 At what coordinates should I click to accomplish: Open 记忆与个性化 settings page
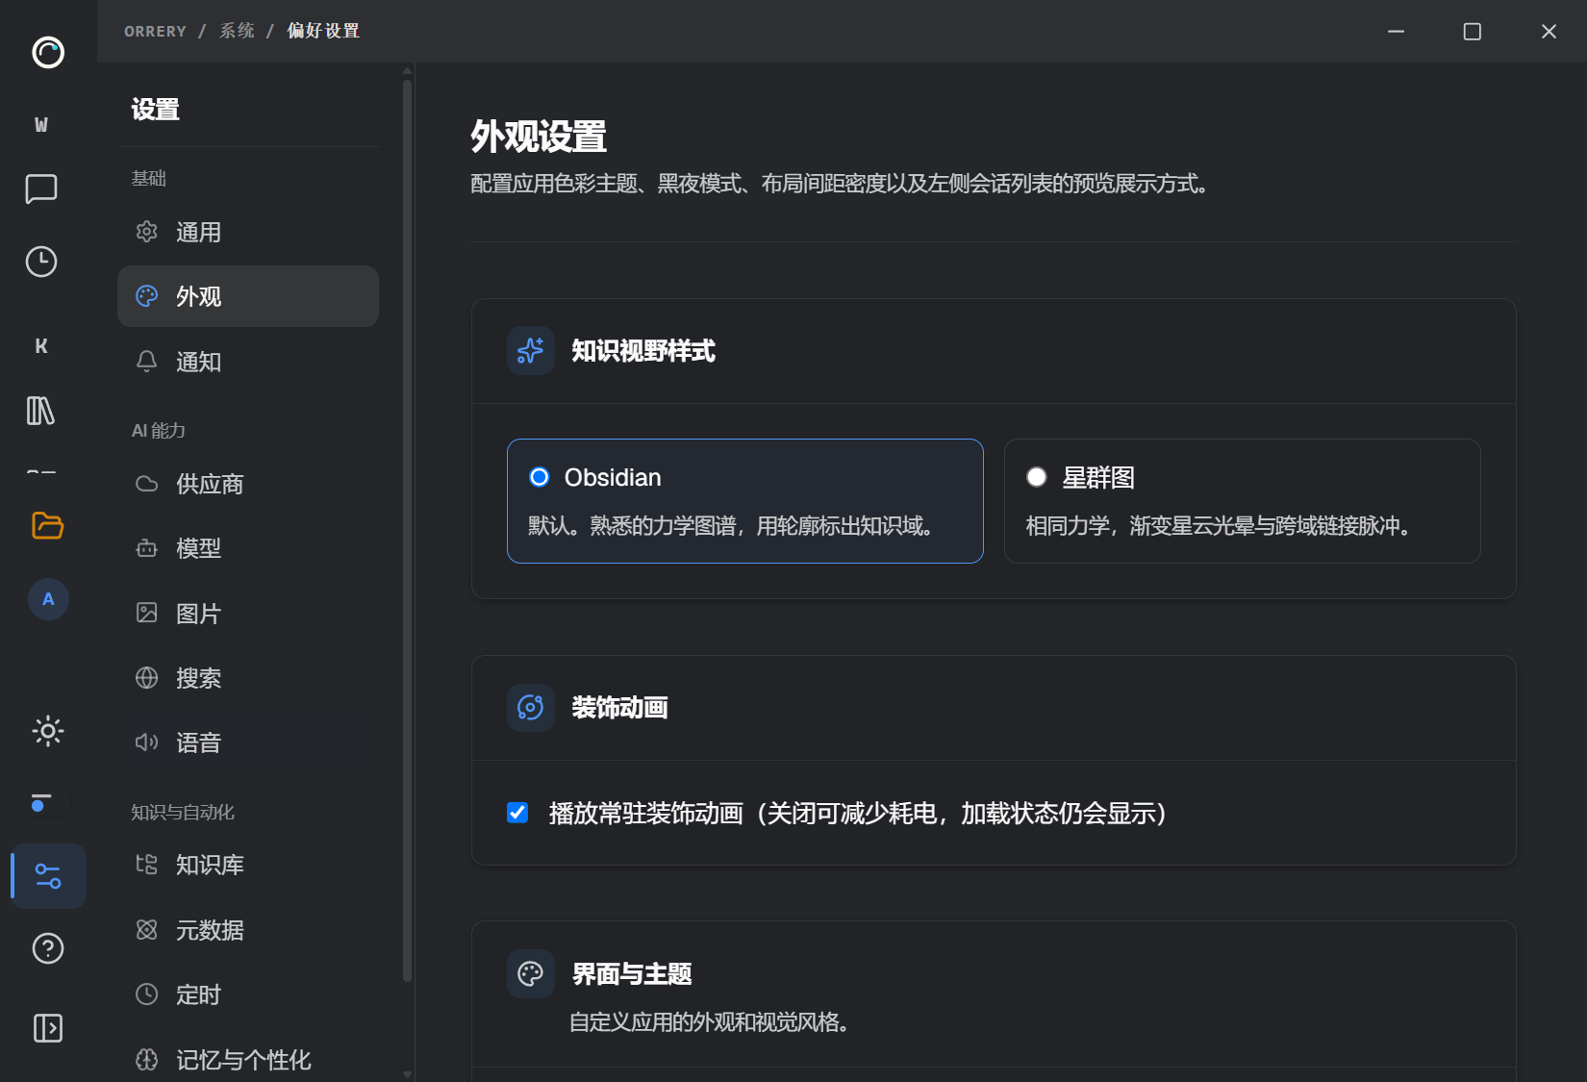pyautogui.click(x=248, y=1060)
